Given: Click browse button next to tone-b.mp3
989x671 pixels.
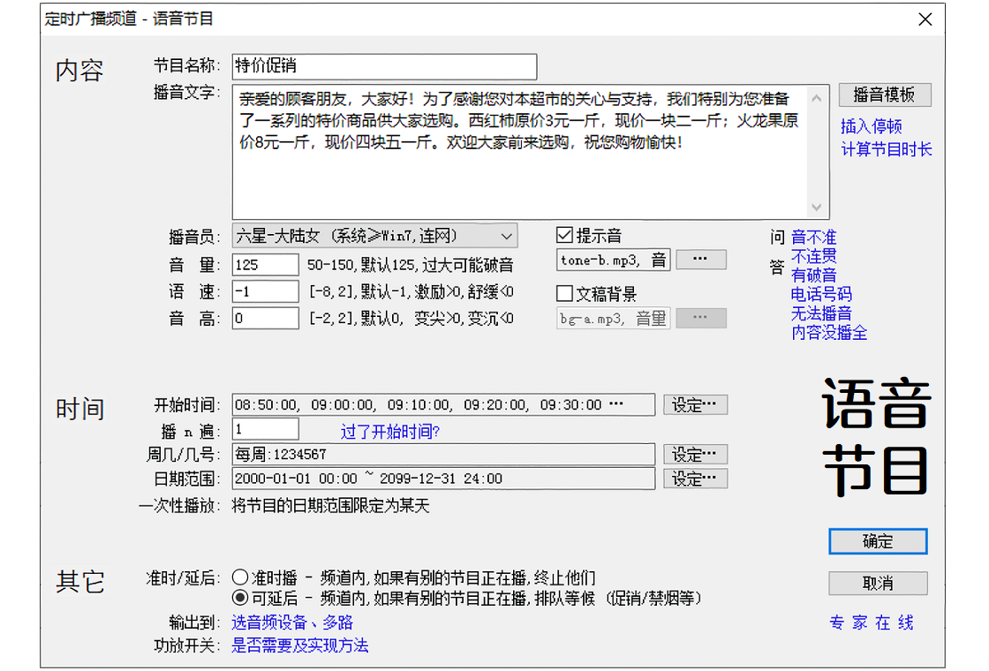Looking at the screenshot, I should click(700, 260).
